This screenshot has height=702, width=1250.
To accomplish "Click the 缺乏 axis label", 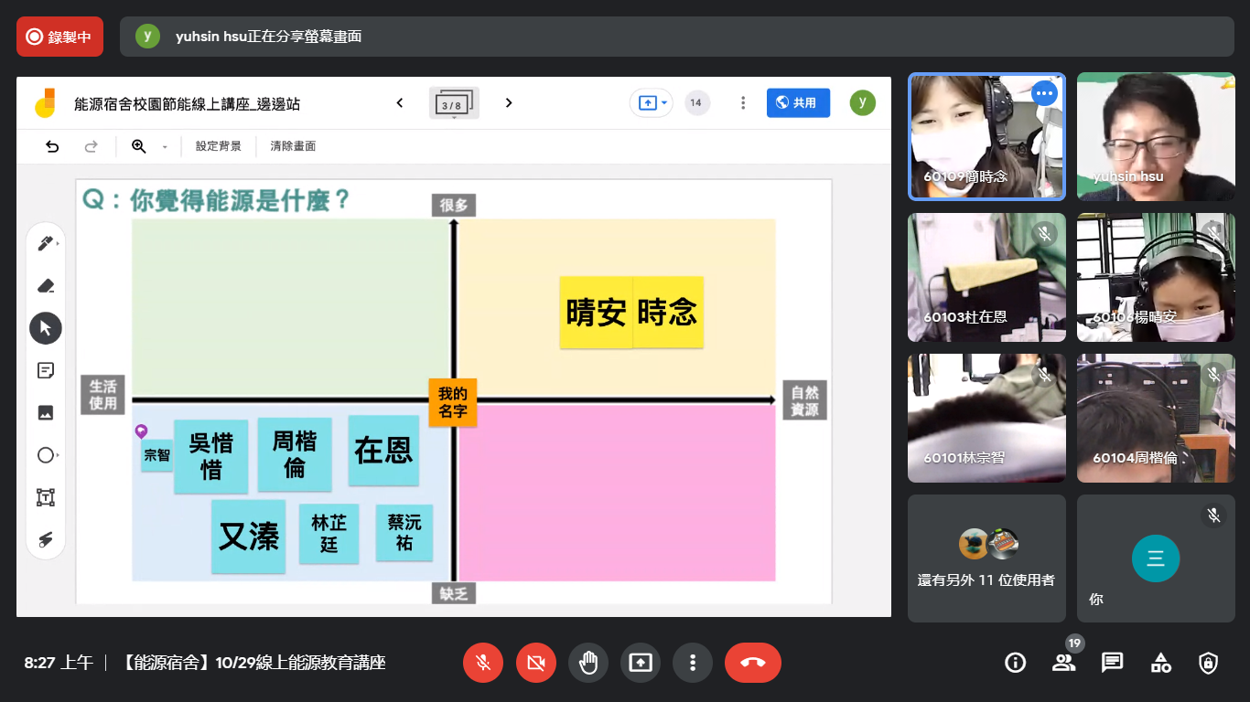I will pos(454,594).
